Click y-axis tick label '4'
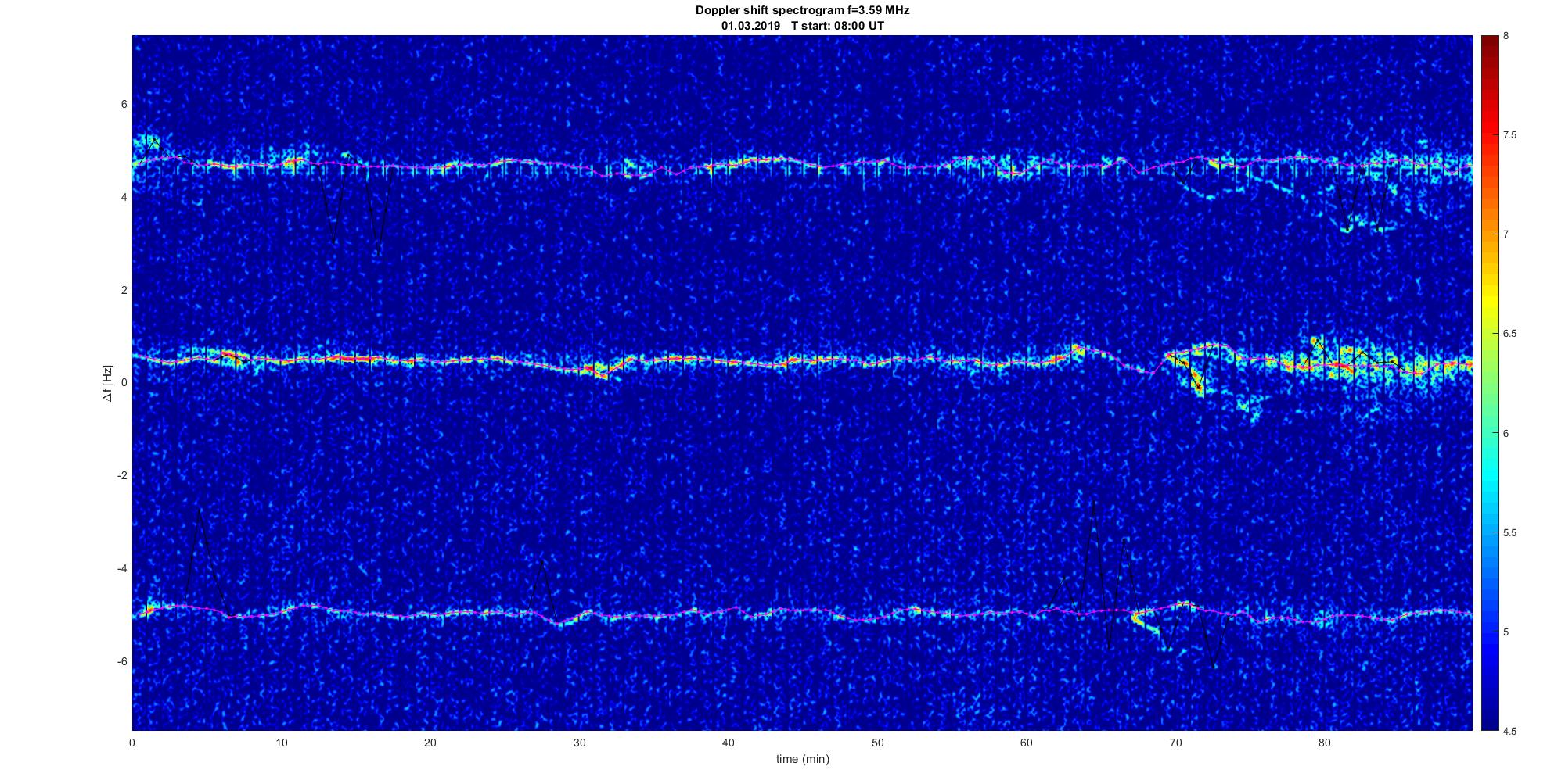The width and height of the screenshot is (1565, 784). pyautogui.click(x=124, y=197)
